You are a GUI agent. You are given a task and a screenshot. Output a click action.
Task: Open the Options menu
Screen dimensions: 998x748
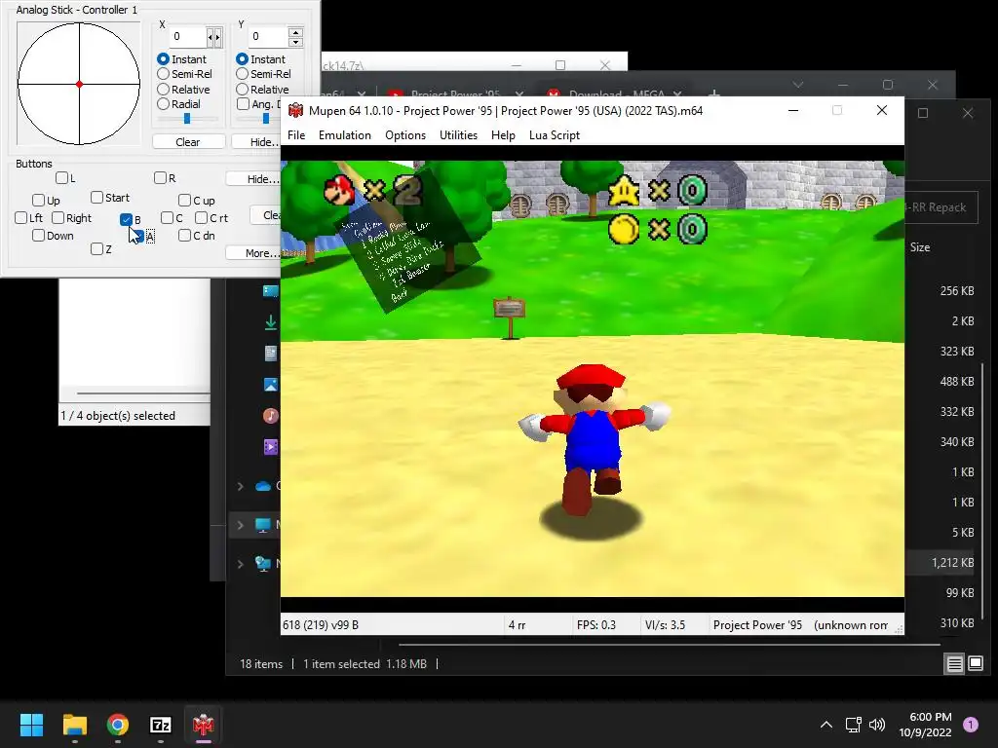(x=404, y=134)
